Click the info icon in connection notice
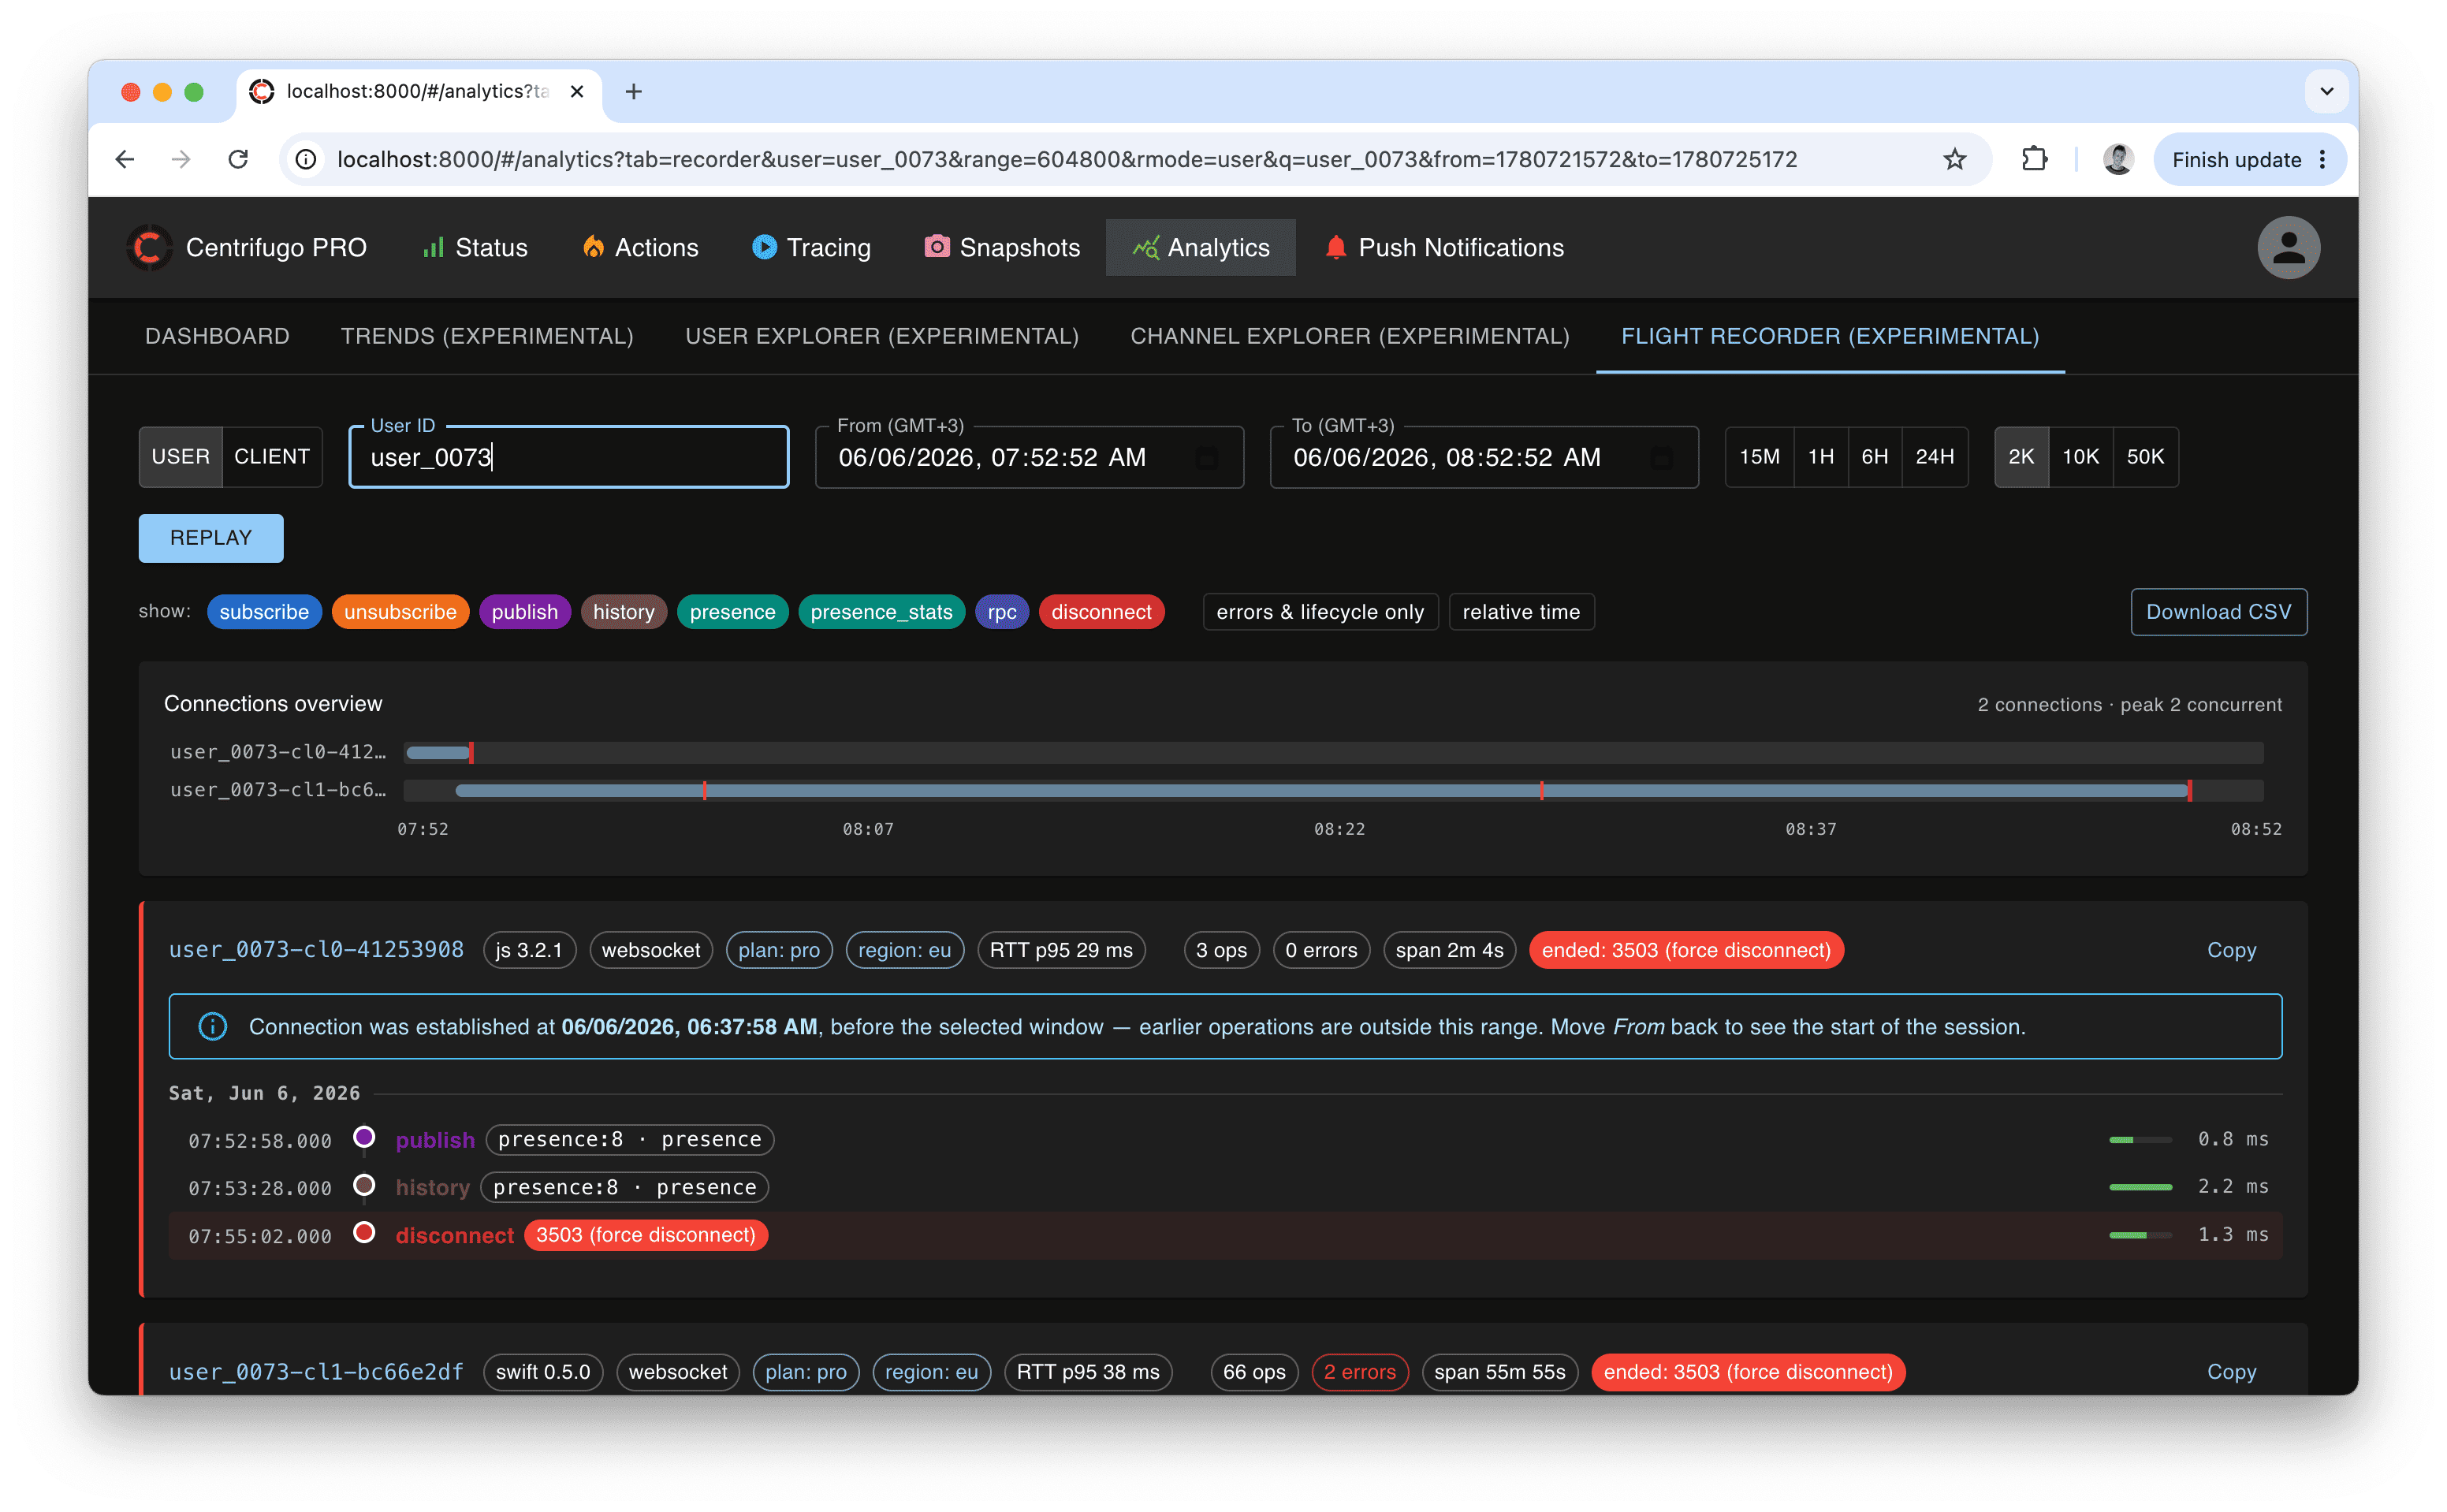Image resolution: width=2447 pixels, height=1512 pixels. point(213,1026)
